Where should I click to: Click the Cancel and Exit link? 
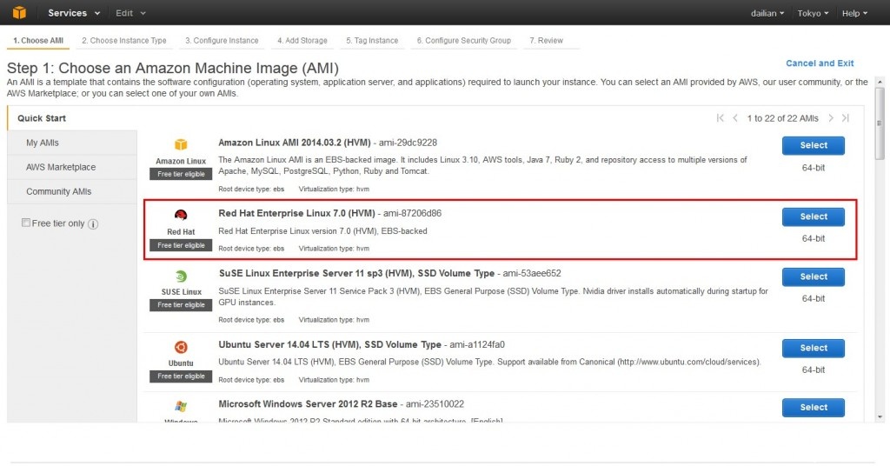pyautogui.click(x=820, y=63)
